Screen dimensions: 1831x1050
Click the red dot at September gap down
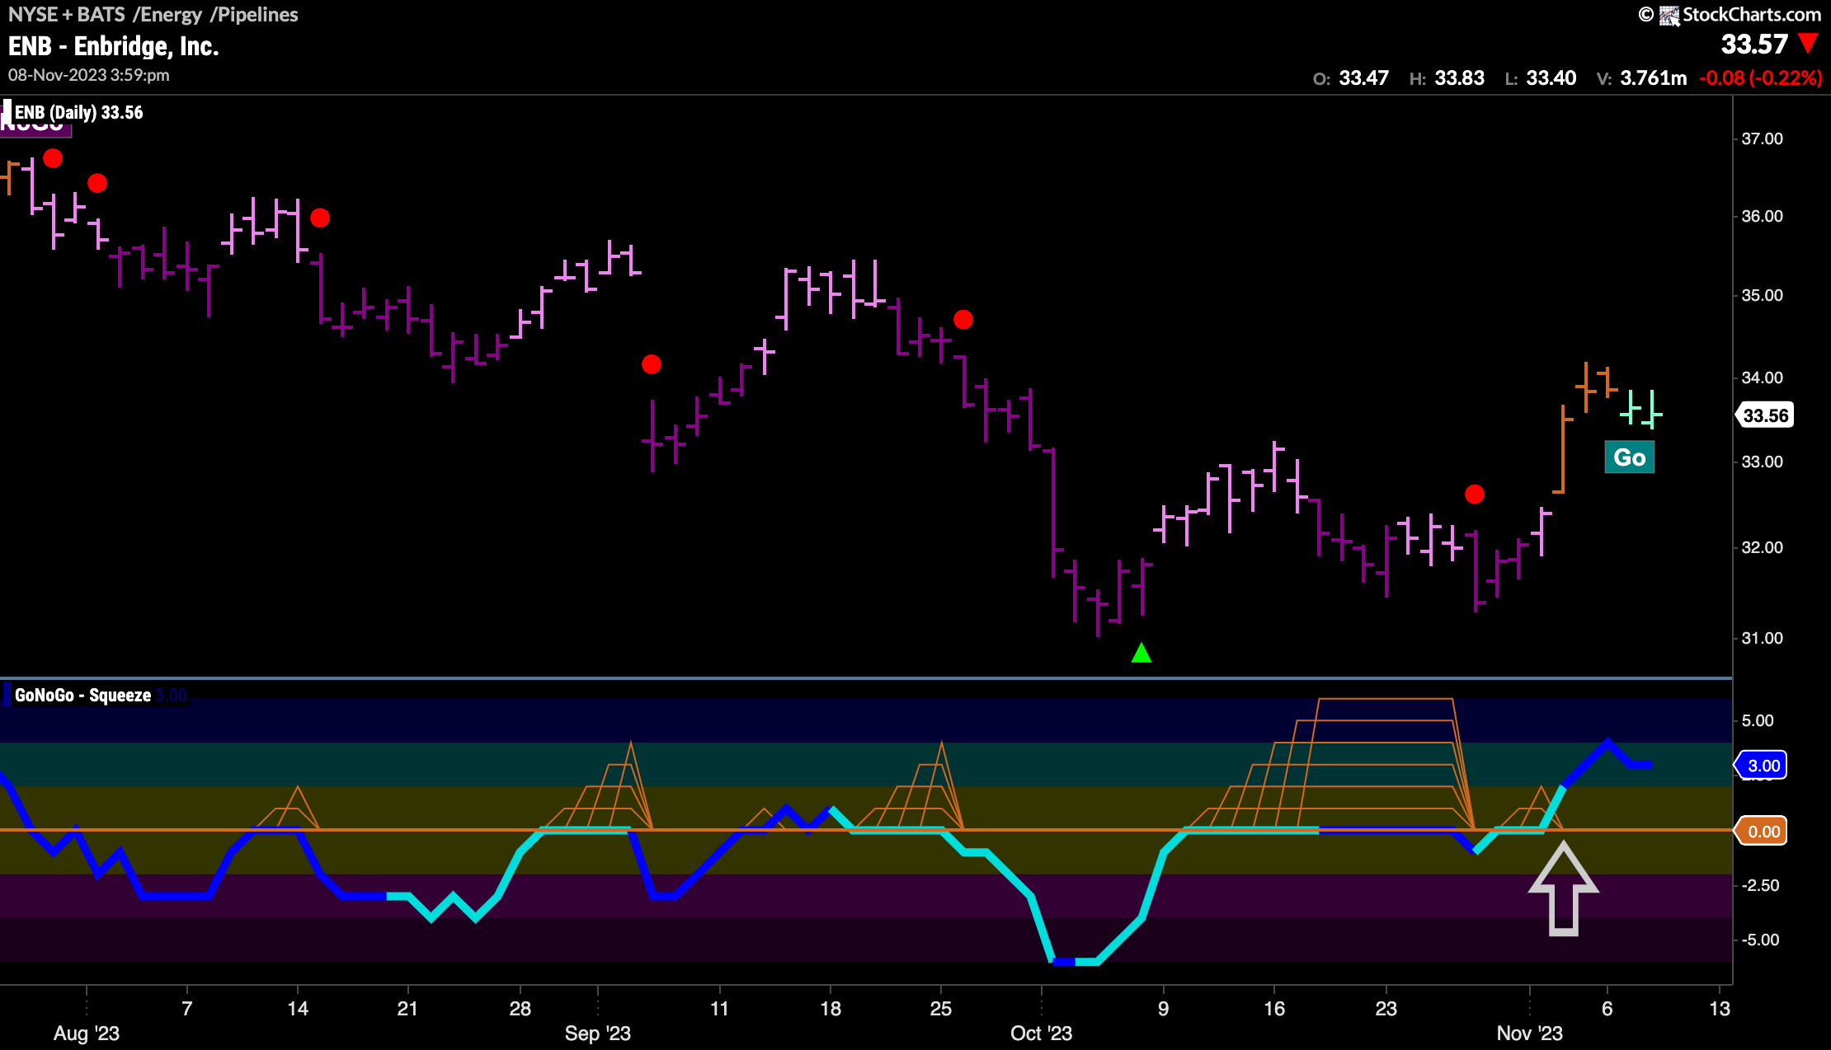[x=652, y=364]
